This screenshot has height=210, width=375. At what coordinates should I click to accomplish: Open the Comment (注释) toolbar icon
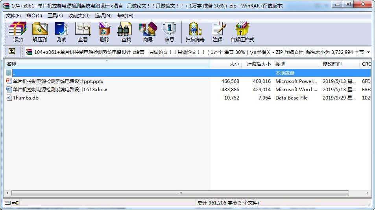pyautogui.click(x=219, y=29)
